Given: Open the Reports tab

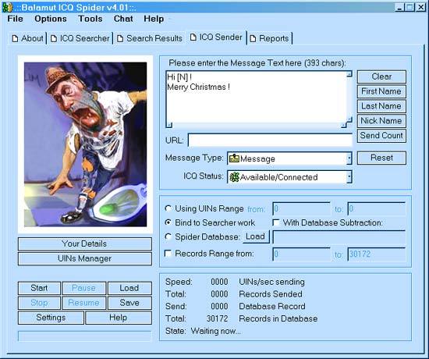Looking at the screenshot, I should click(x=270, y=38).
